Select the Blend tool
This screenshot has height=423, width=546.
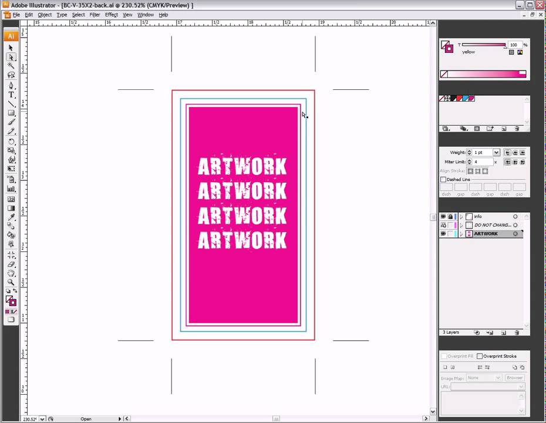click(x=11, y=226)
